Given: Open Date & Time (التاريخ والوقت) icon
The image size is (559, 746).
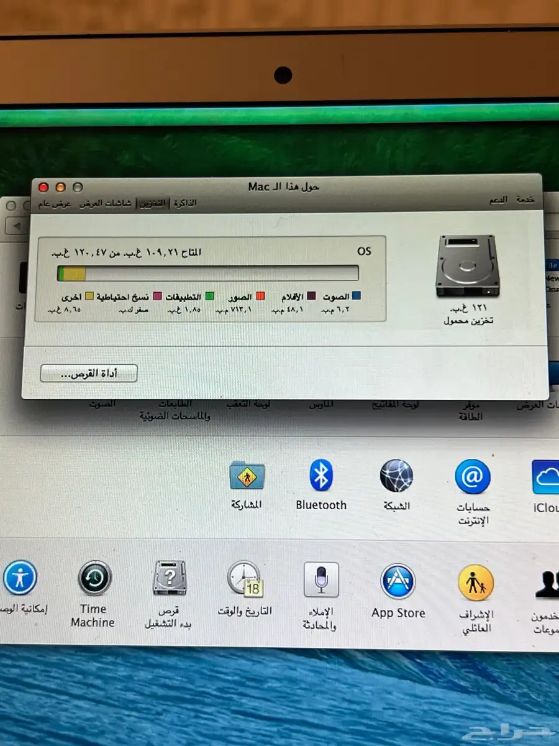Looking at the screenshot, I should (x=245, y=579).
